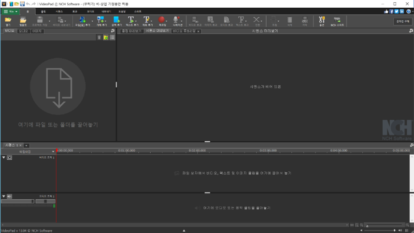Click the horizontal timeline scrollbar
414x233 pixels.
174,225
